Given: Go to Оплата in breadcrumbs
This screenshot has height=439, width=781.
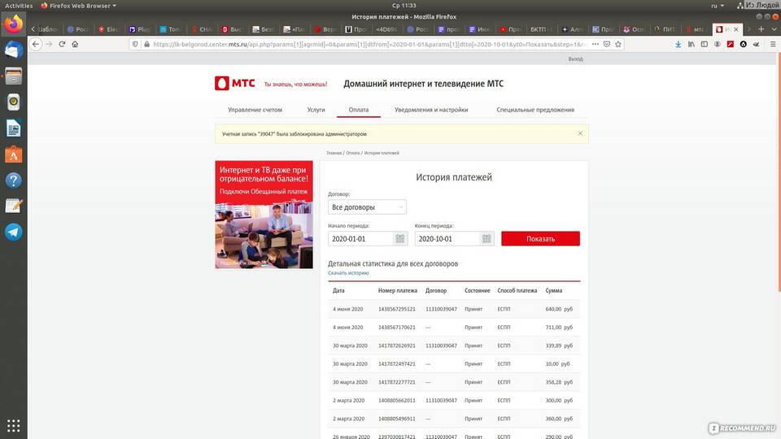Looking at the screenshot, I should pos(352,153).
